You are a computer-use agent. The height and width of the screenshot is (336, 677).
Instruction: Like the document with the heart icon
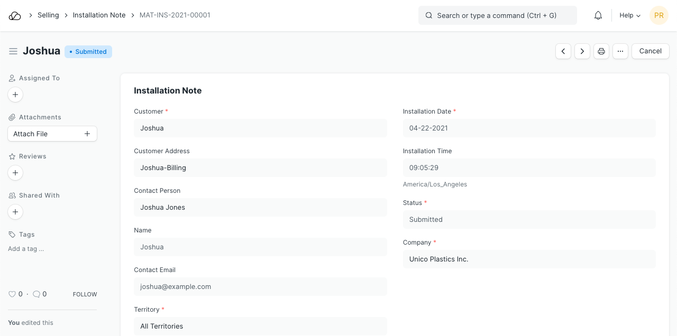12,294
